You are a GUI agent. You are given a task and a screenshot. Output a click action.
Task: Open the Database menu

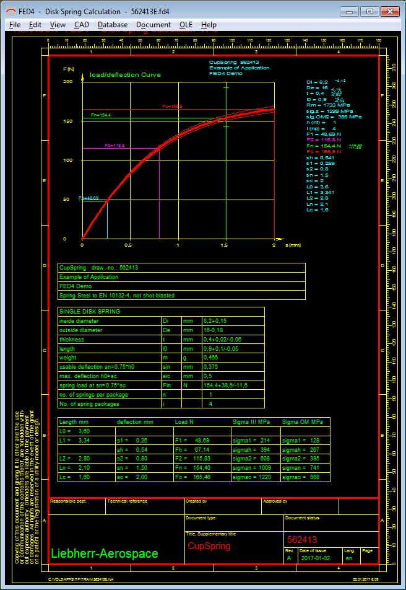coord(113,25)
